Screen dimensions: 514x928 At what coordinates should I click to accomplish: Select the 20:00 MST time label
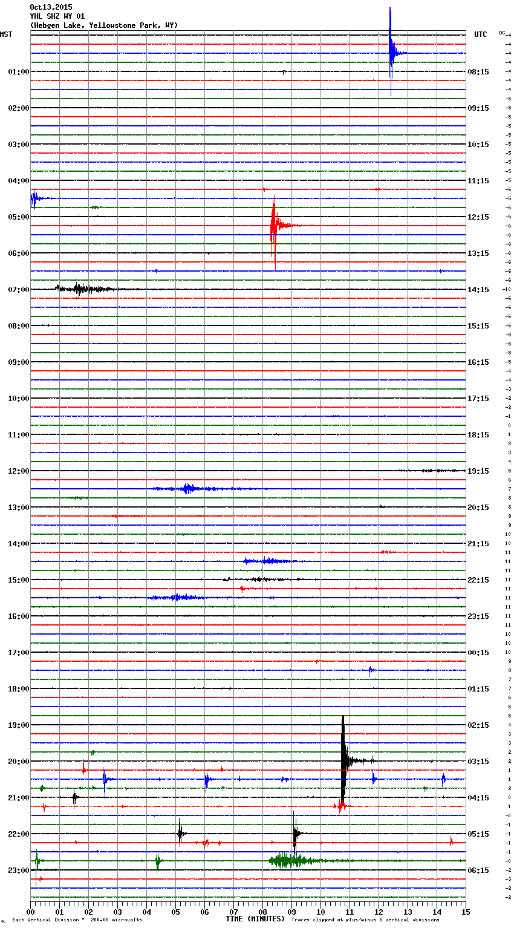pyautogui.click(x=19, y=762)
